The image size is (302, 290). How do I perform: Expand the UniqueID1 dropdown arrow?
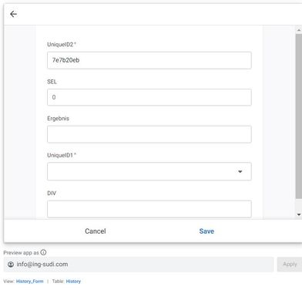point(240,171)
